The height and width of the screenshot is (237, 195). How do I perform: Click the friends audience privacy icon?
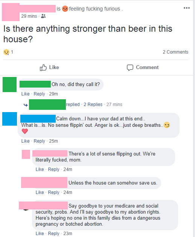(x=43, y=16)
